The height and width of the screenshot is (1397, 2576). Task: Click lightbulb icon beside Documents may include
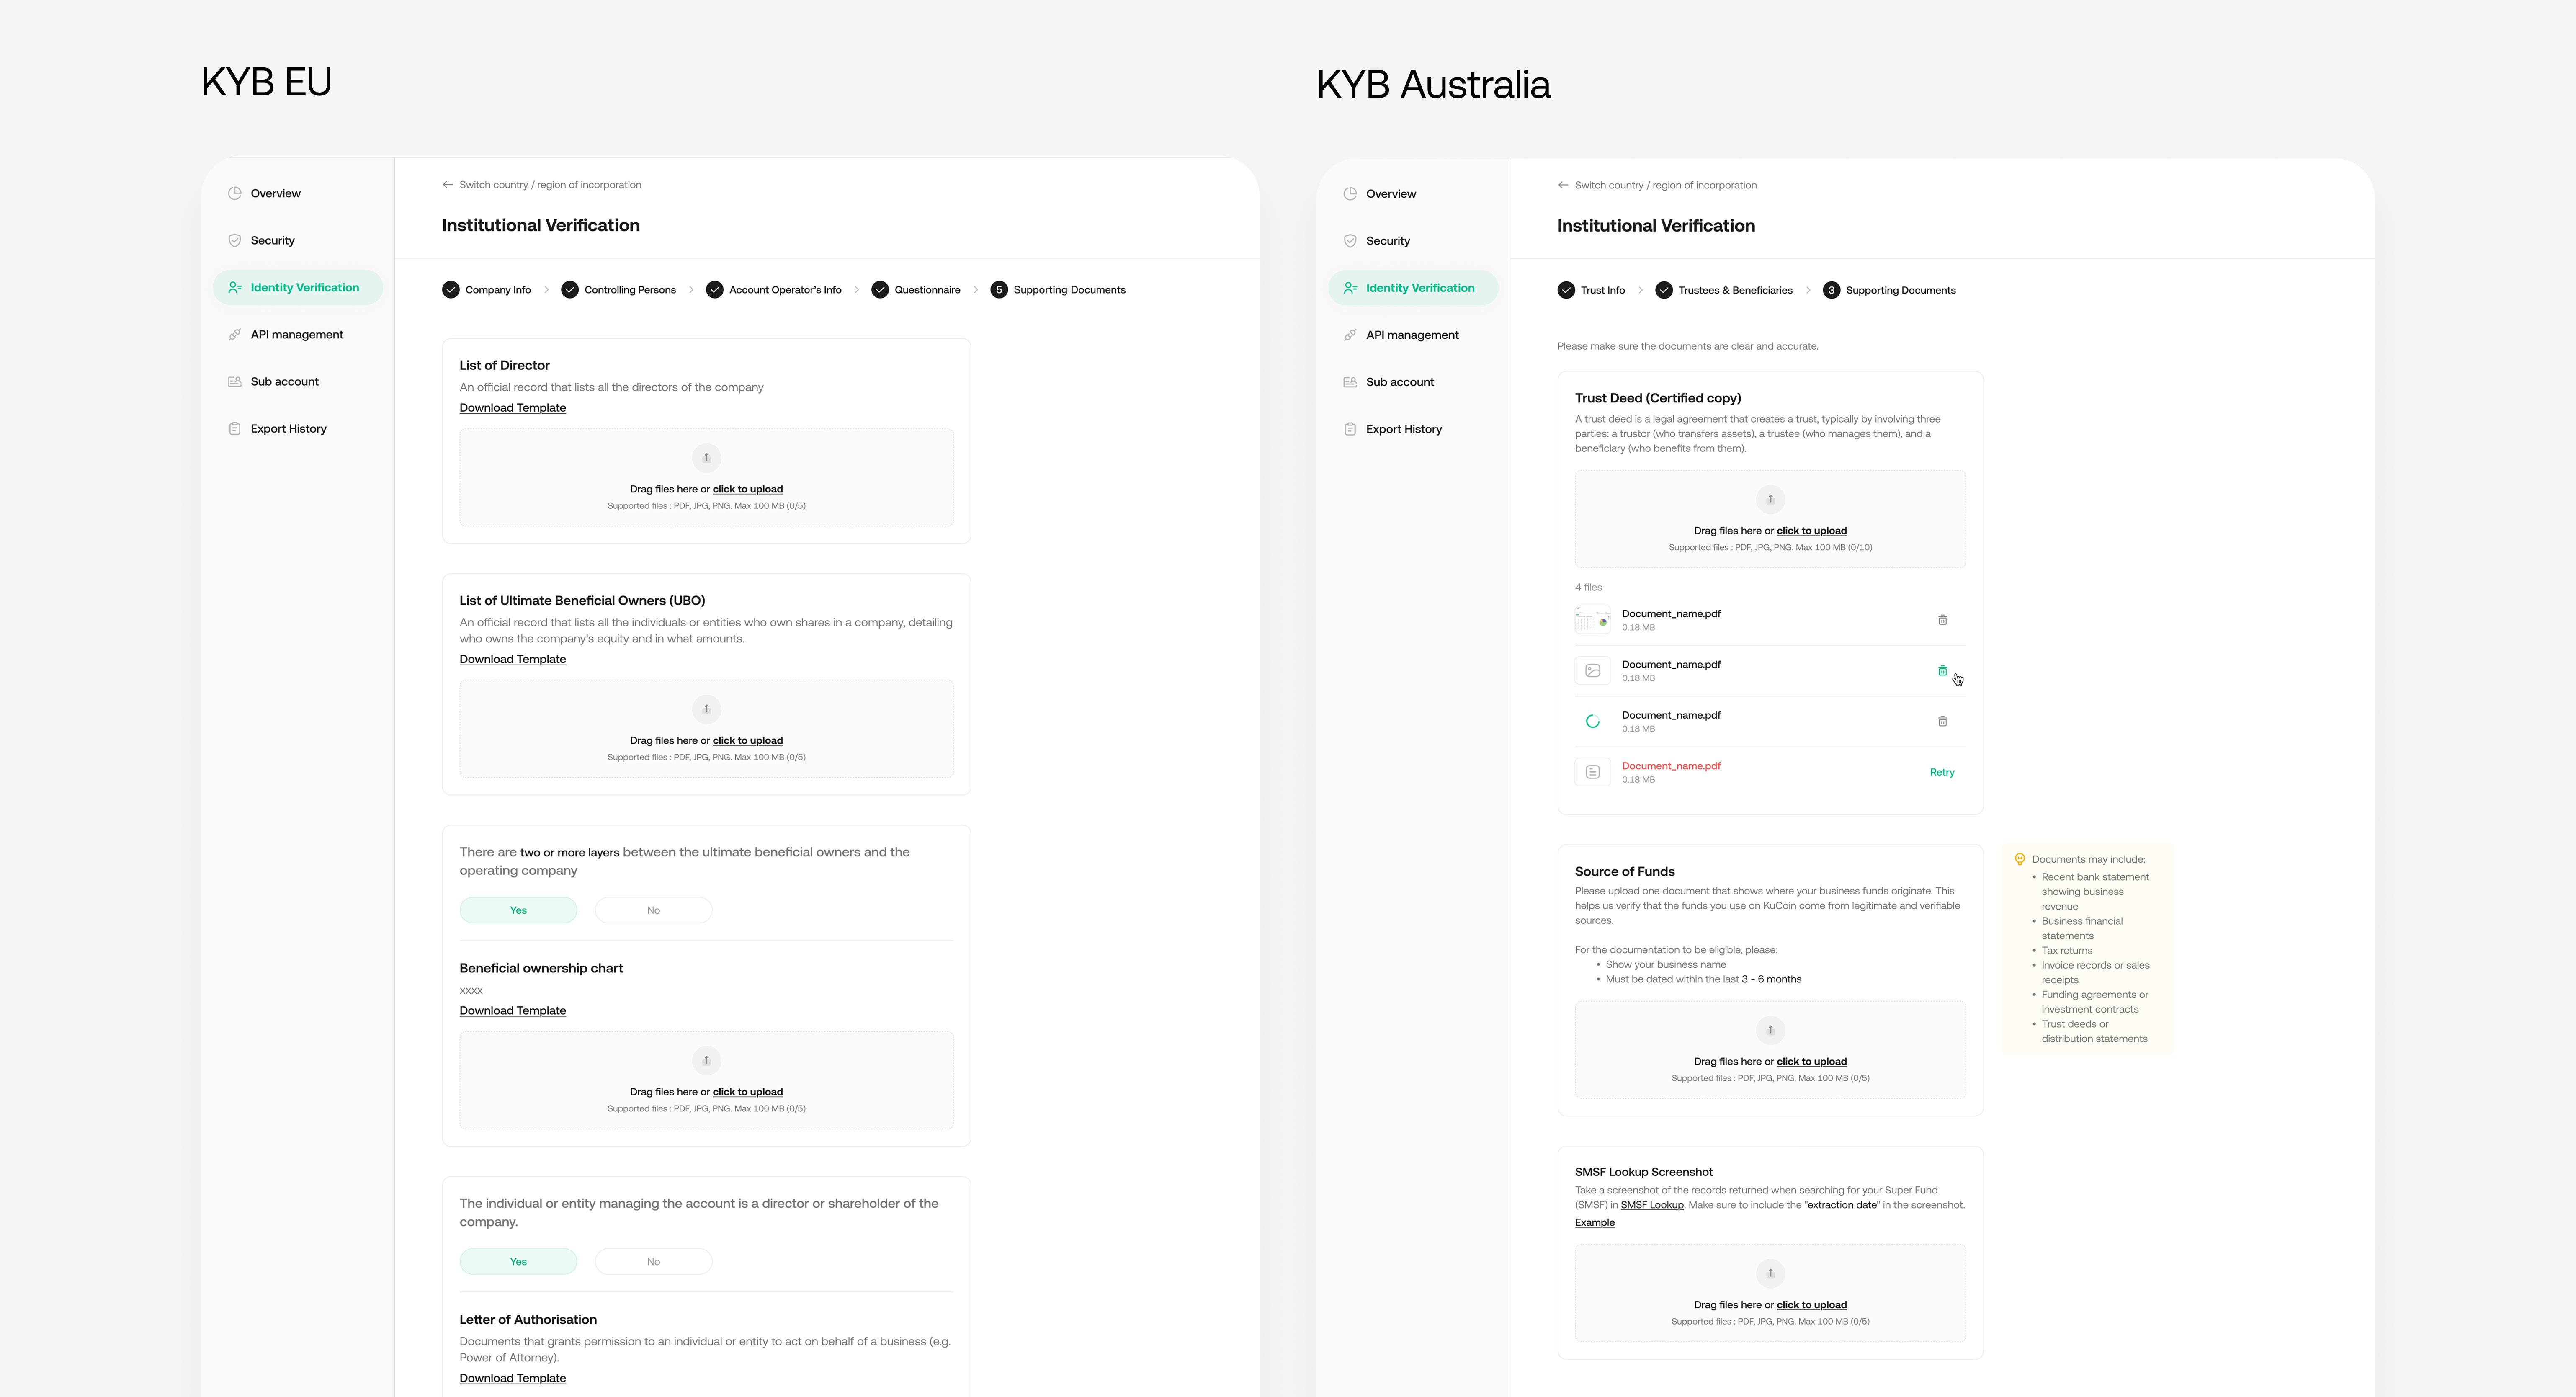(x=2019, y=859)
